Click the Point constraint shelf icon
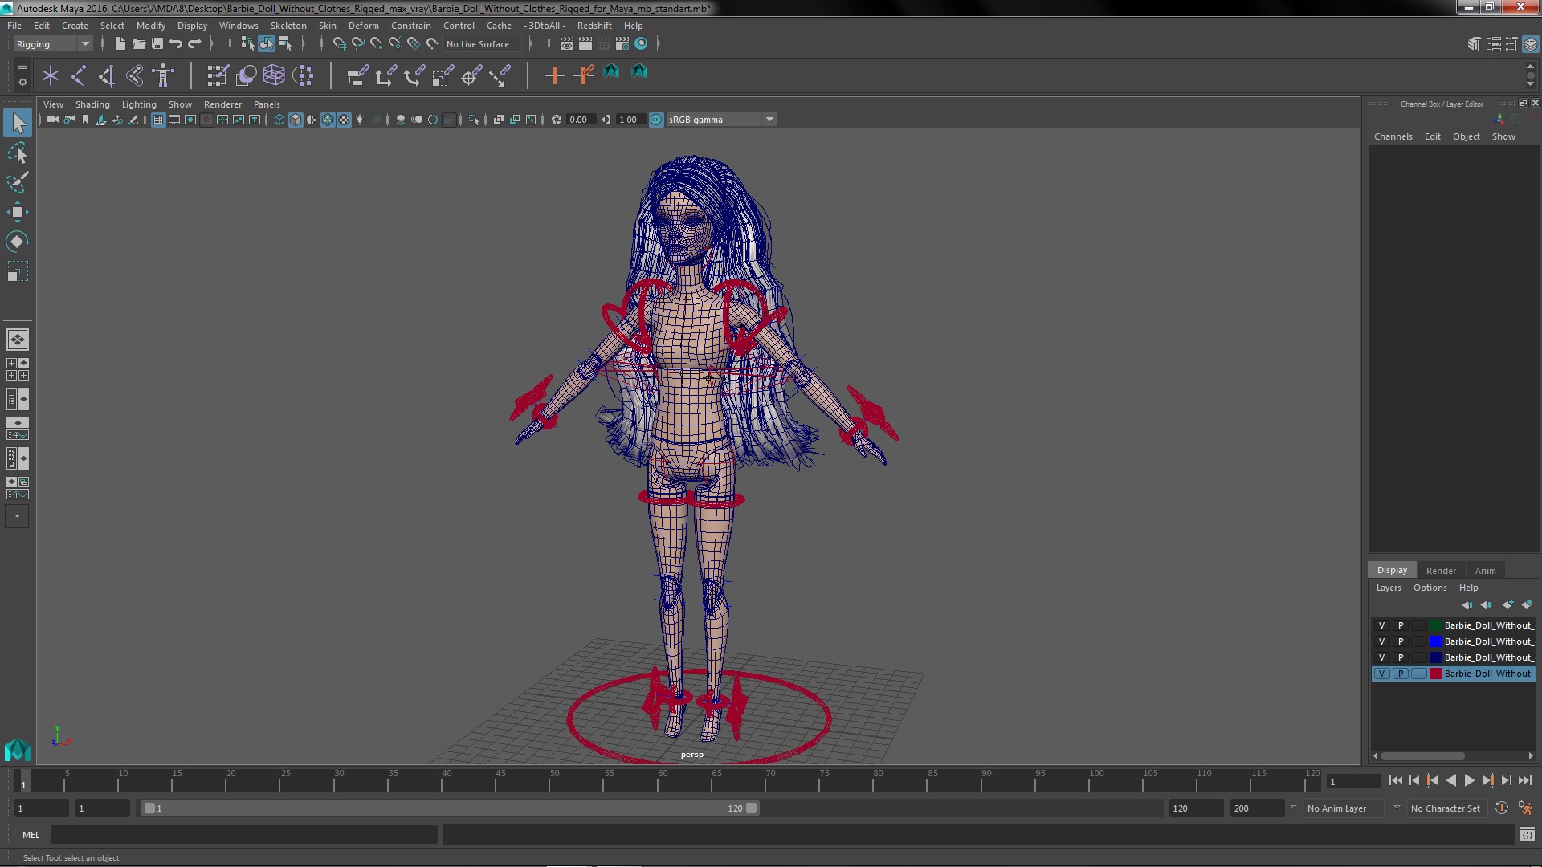The width and height of the screenshot is (1542, 867). pyautogui.click(x=385, y=75)
